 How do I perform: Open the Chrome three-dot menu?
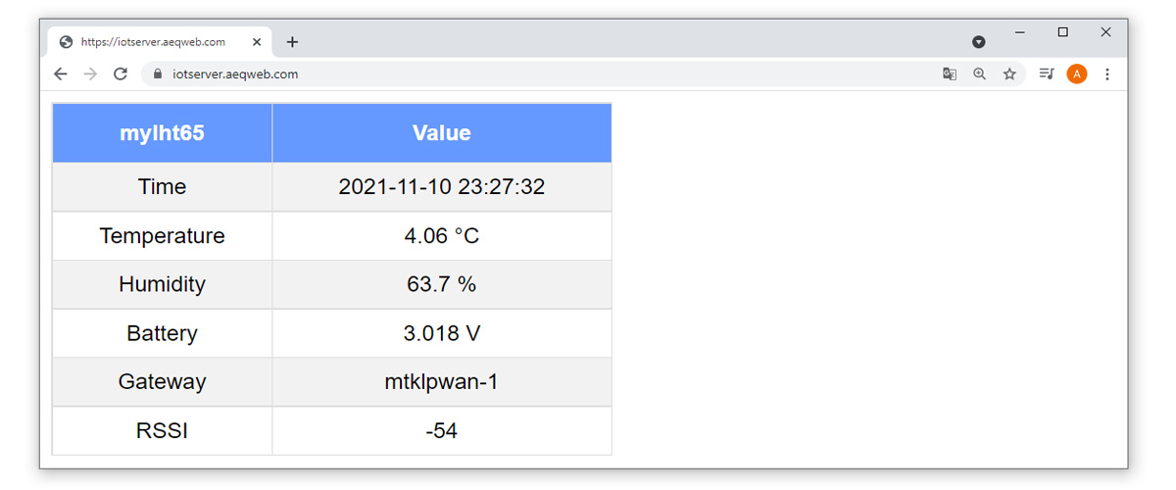(x=1107, y=73)
